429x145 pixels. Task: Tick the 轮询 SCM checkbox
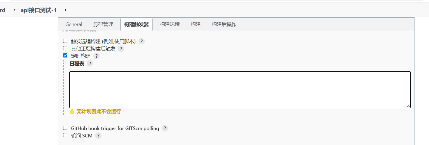click(65, 135)
